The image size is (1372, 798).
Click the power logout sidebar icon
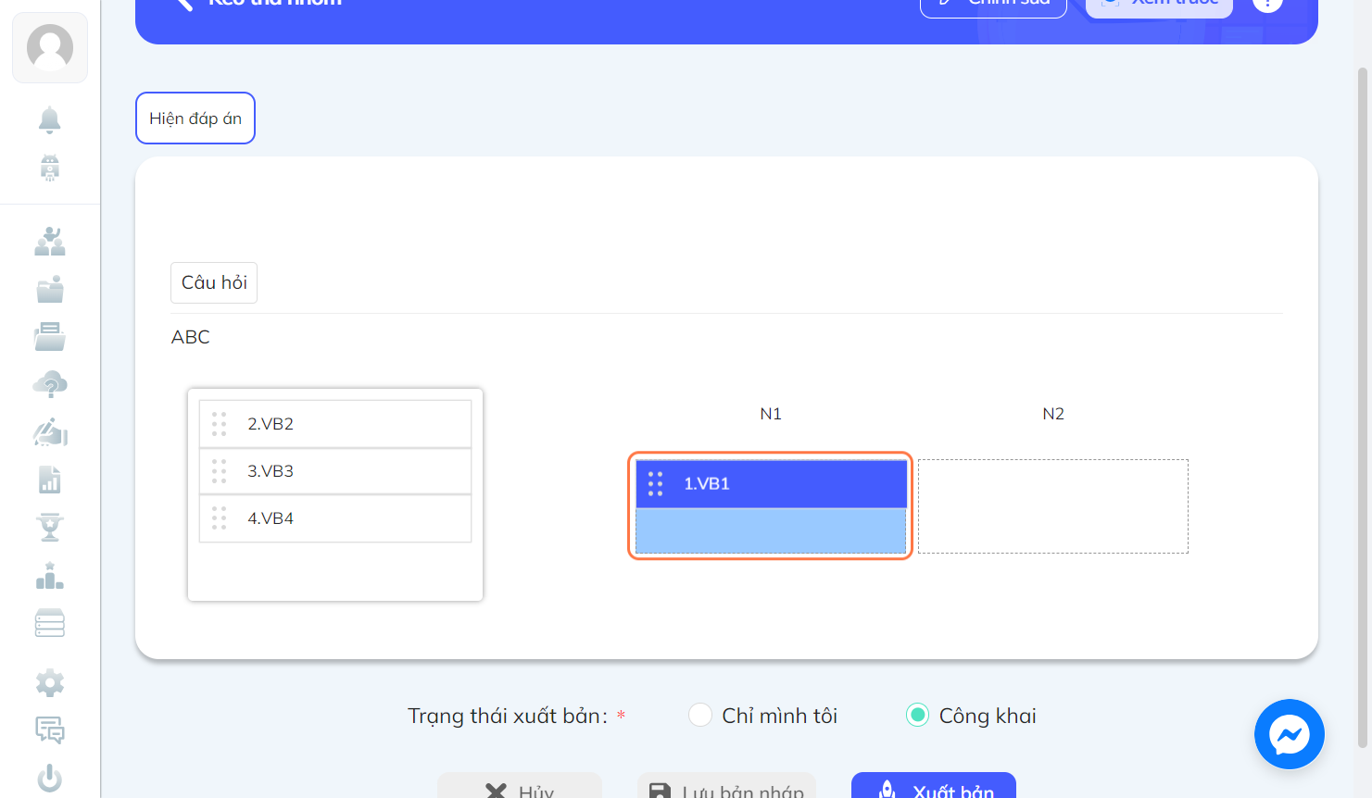pos(50,778)
